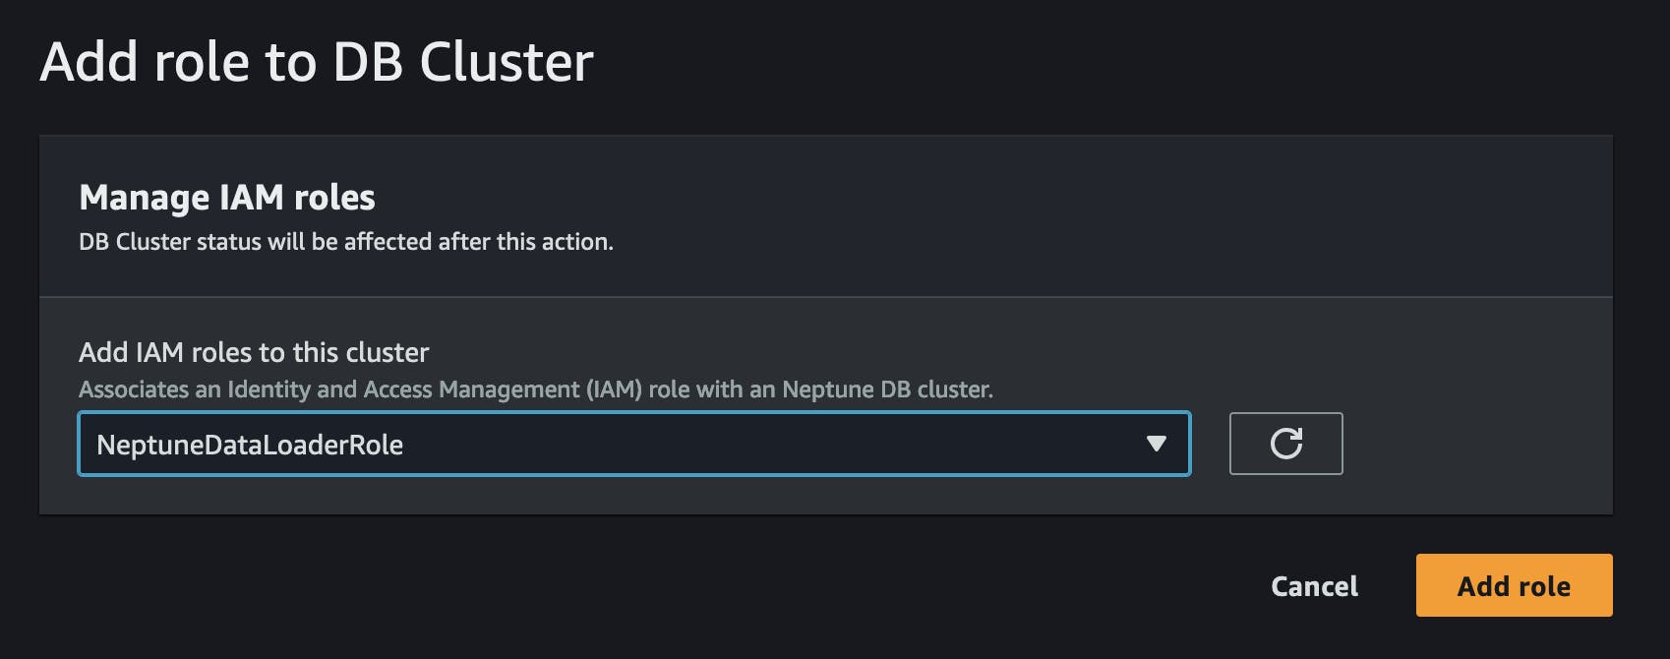The image size is (1670, 659).
Task: Confirm attaching NeptuneDataLoaderRole with Add role
Action: [1514, 585]
